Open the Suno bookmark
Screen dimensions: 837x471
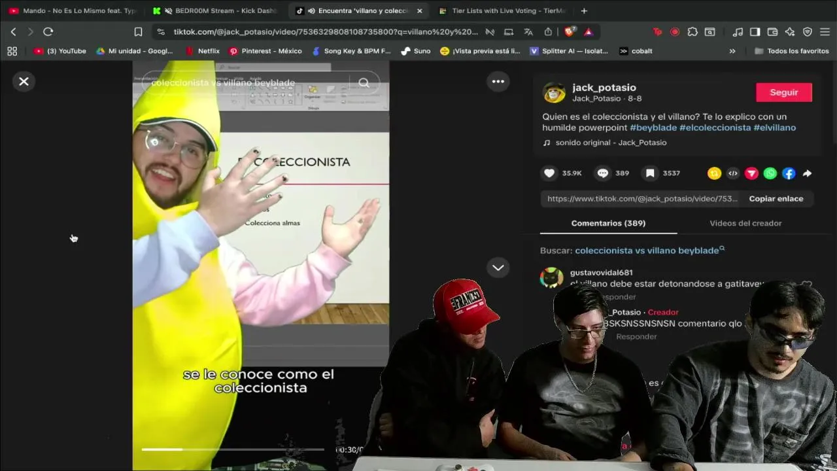[416, 51]
